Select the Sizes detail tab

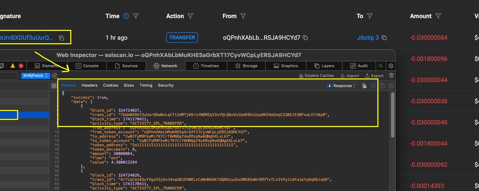pyautogui.click(x=129, y=85)
